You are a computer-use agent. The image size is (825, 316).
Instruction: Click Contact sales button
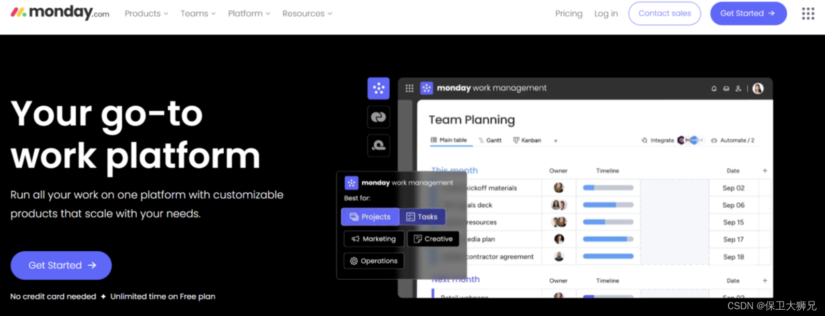[x=664, y=13]
